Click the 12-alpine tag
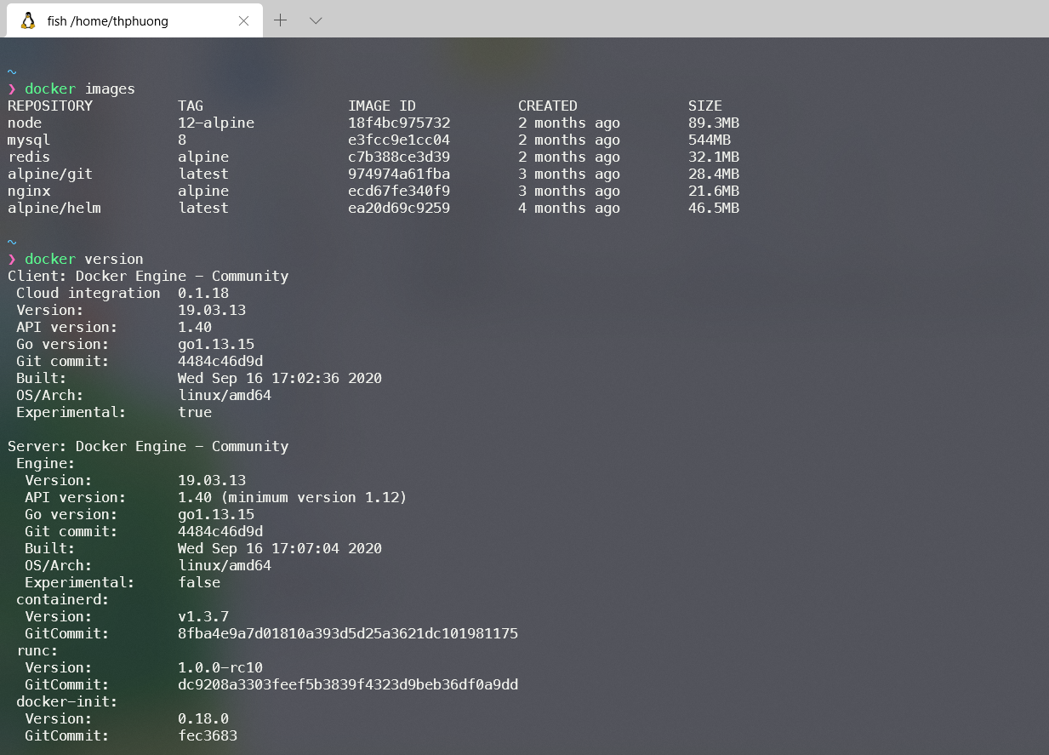1049x755 pixels. [216, 123]
